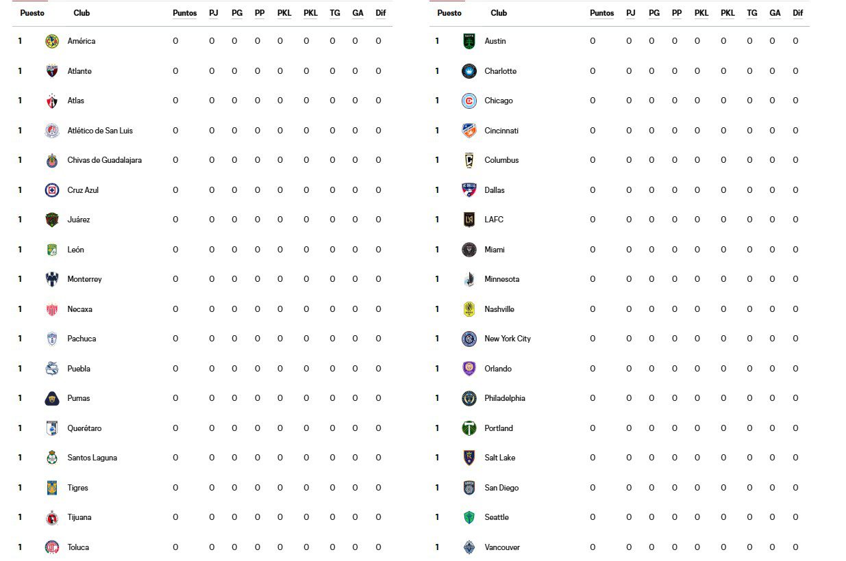Click the Cruz Azul club logo
This screenshot has height=561, width=846.
point(52,190)
